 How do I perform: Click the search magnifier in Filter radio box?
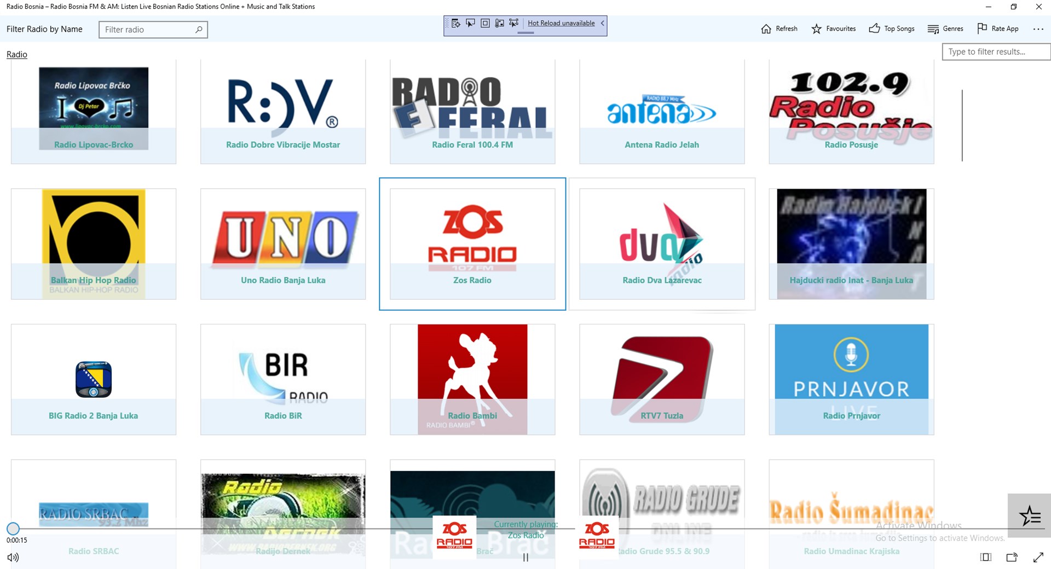[199, 30]
